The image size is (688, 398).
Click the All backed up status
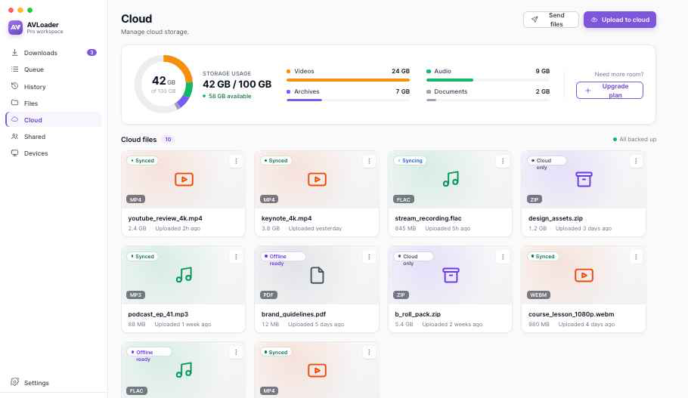click(634, 140)
